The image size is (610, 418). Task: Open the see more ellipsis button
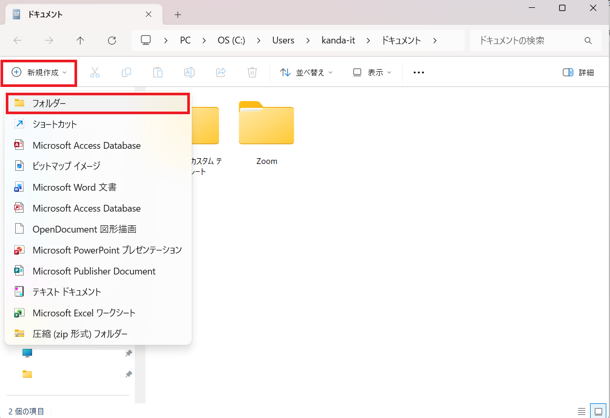419,72
